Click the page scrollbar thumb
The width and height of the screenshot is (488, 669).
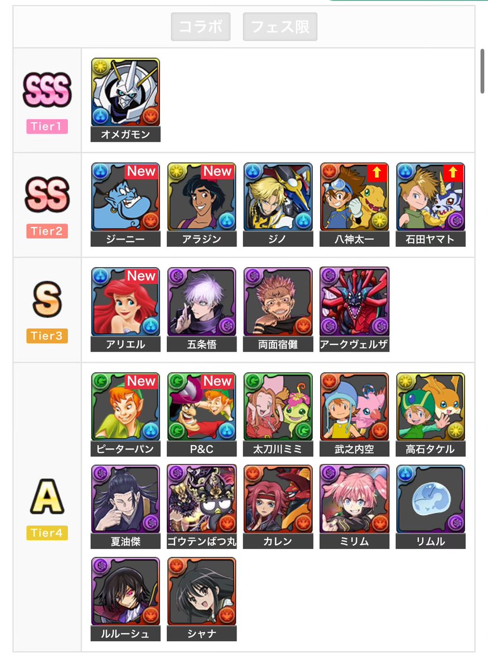click(x=482, y=71)
